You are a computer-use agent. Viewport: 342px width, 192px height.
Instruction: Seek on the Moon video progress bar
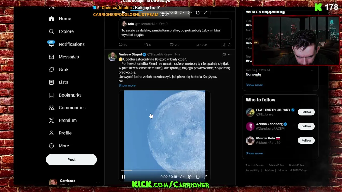(x=164, y=170)
